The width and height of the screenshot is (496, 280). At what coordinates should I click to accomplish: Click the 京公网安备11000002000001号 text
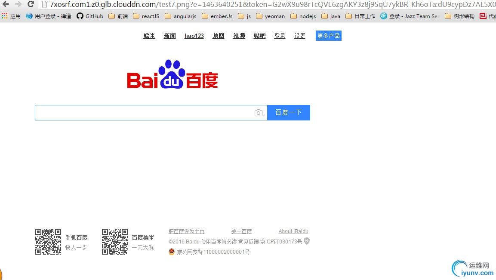[x=213, y=252]
